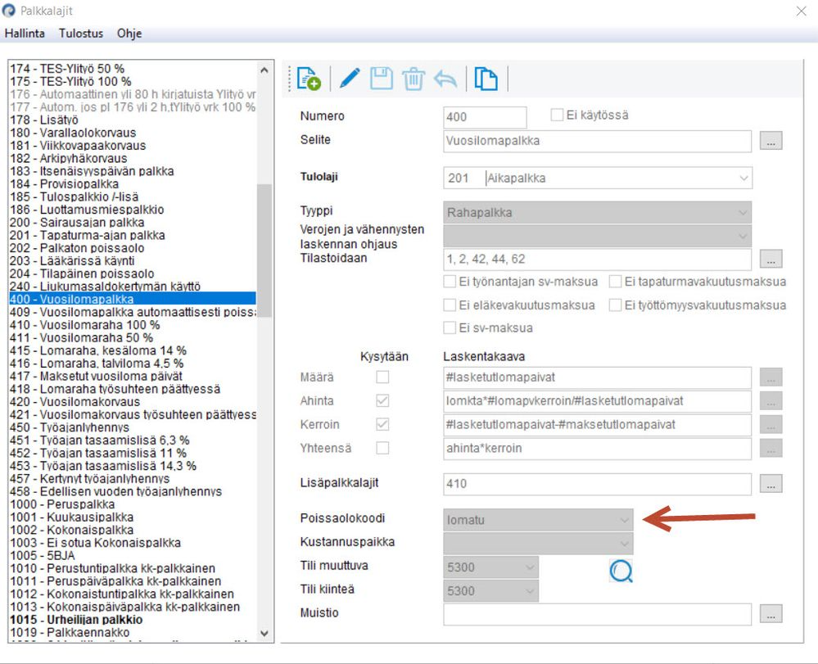Click the save diskette icon
This screenshot has width=818, height=664.
382,79
